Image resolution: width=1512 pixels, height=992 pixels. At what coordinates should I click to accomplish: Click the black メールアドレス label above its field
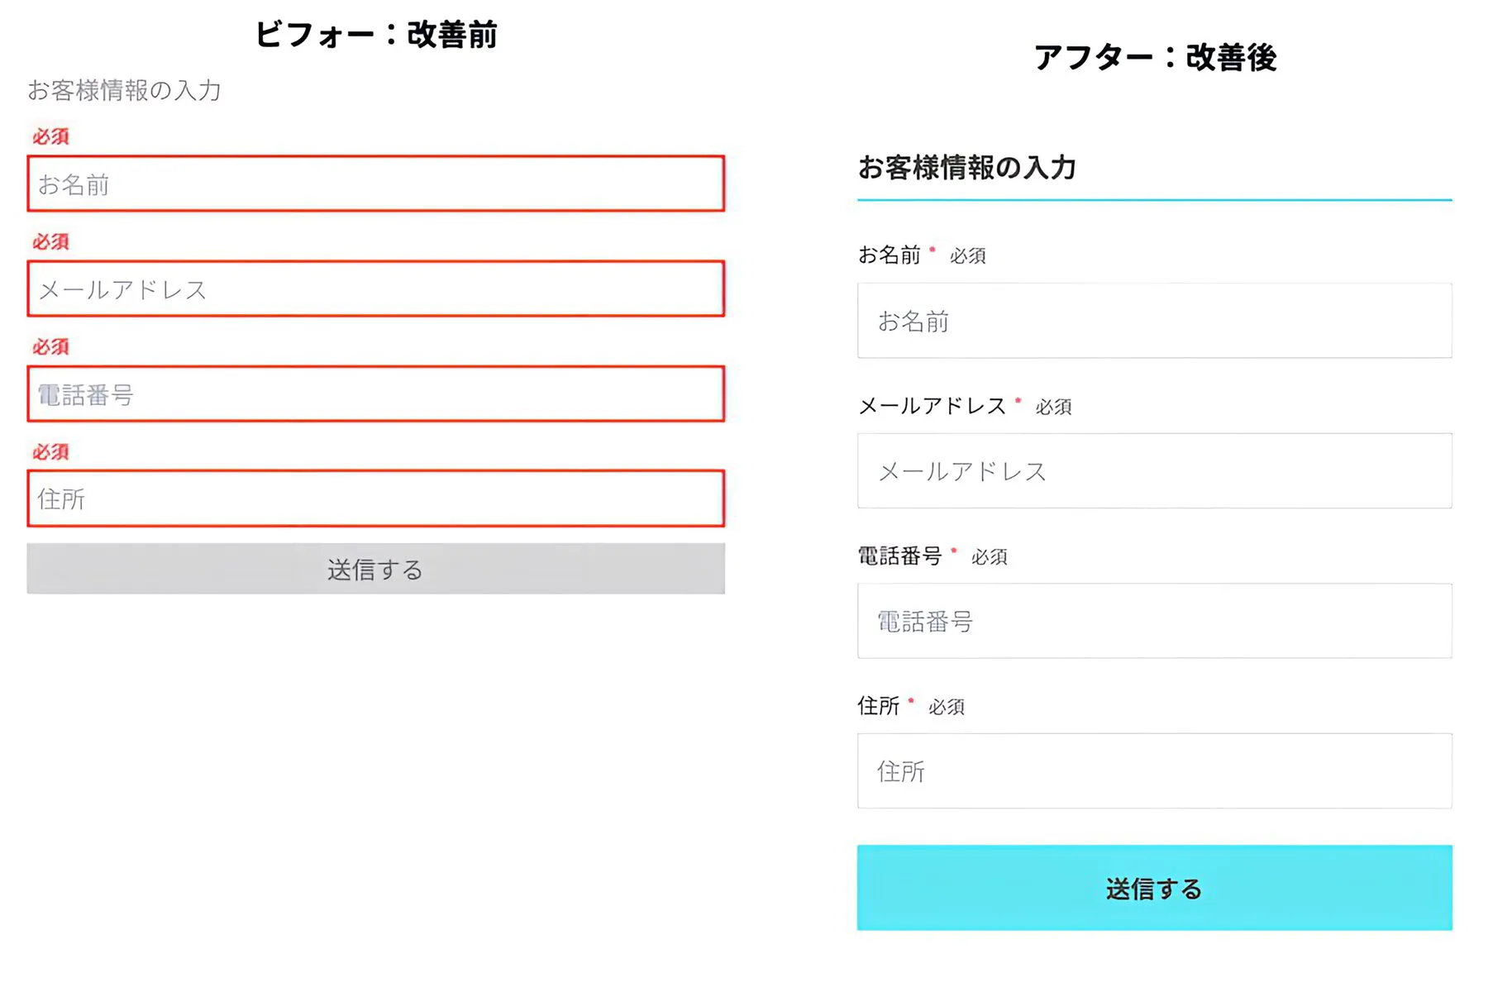pos(932,406)
